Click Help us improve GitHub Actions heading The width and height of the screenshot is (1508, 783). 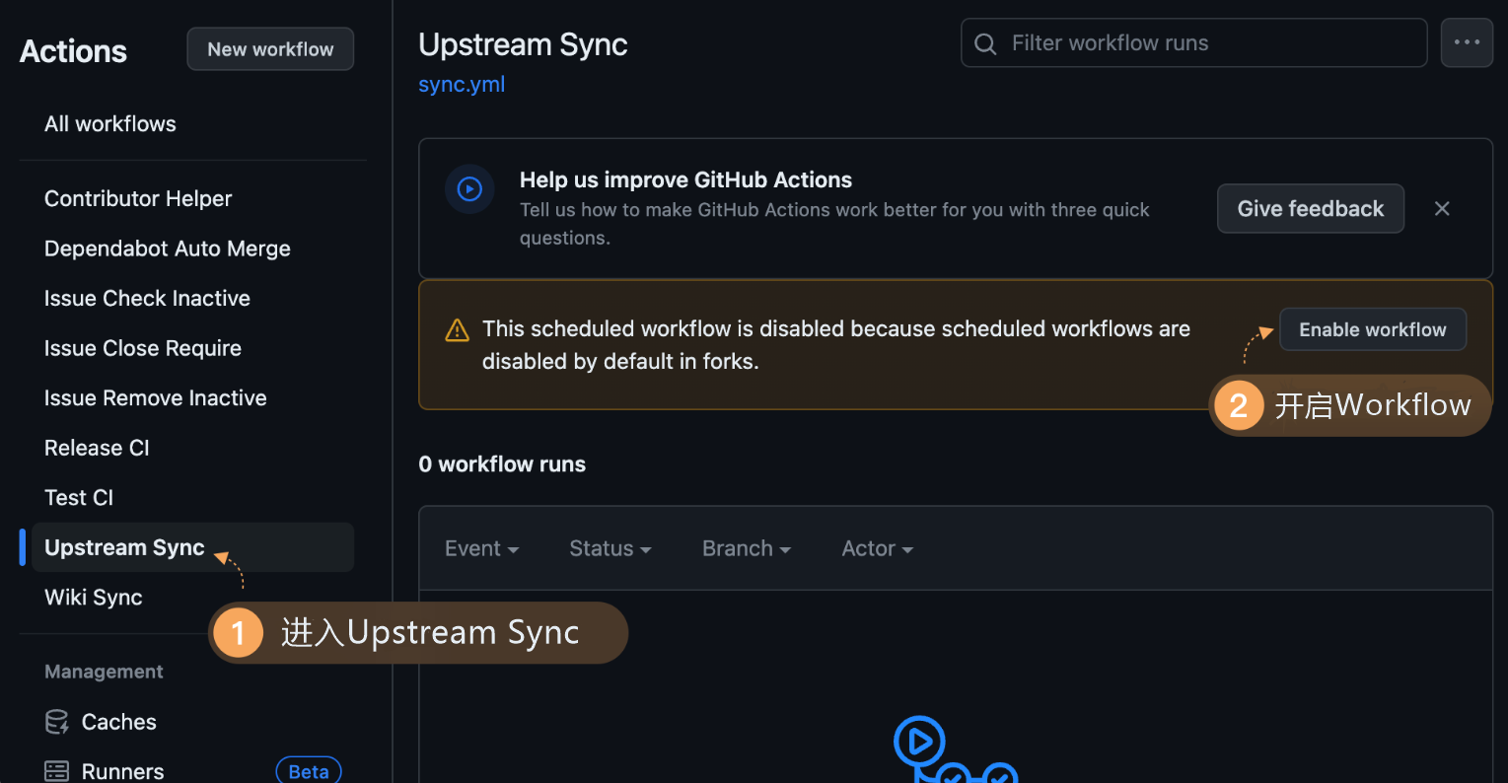685,179
